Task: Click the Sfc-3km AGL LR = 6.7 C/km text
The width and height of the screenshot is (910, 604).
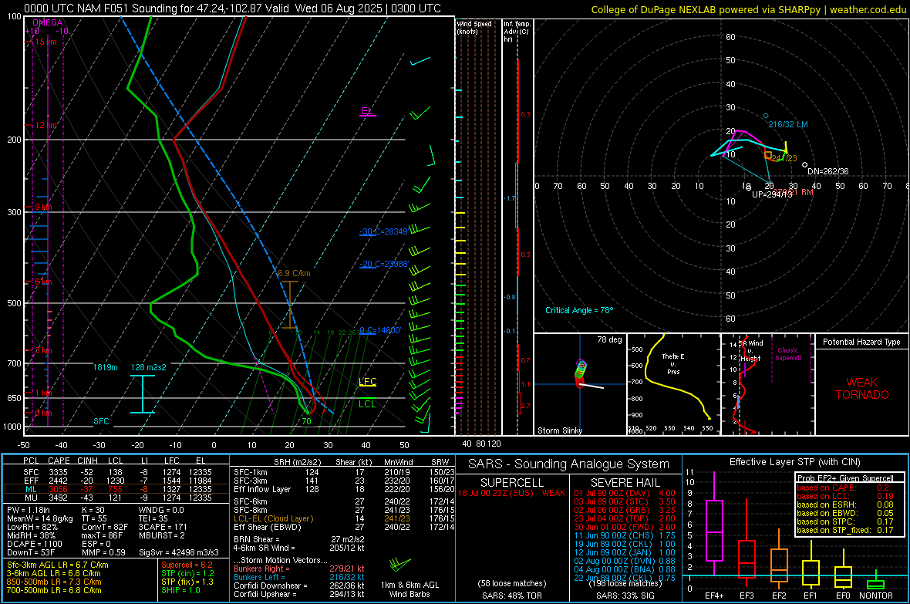Action: pos(58,565)
